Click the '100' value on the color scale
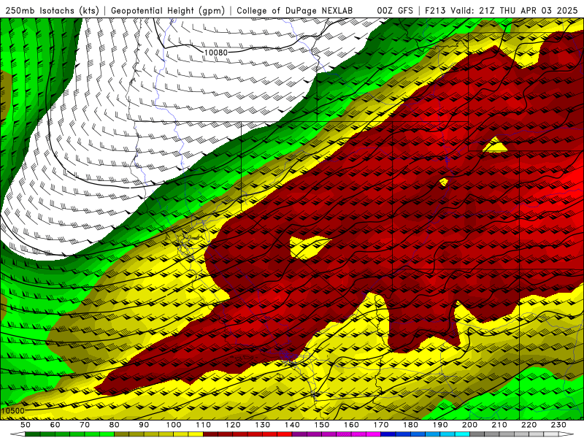 (174, 425)
